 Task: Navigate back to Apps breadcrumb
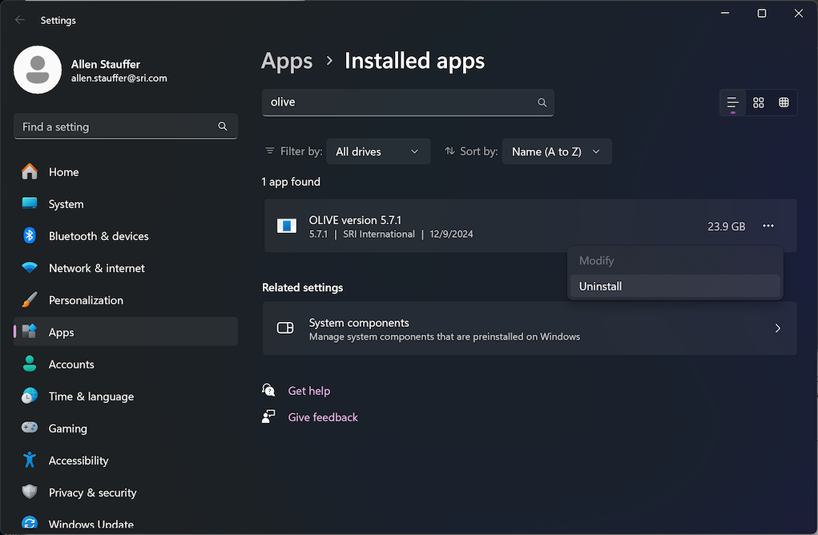click(x=287, y=60)
